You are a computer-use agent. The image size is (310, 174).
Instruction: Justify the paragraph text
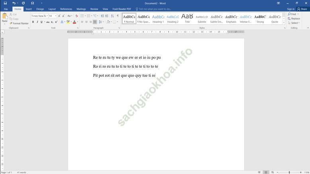(x=95, y=22)
